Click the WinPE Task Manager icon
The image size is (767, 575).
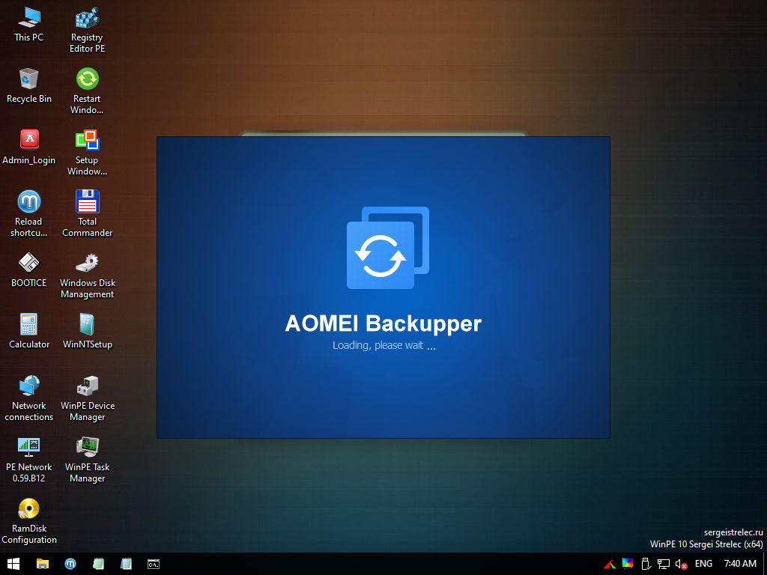tap(87, 447)
